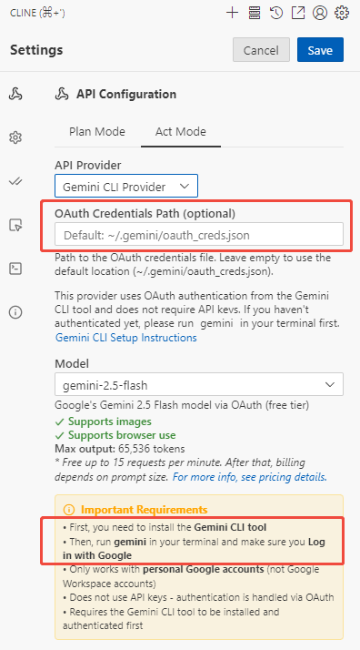This screenshot has width=360, height=650.
Task: Click the Save button
Action: coord(320,50)
